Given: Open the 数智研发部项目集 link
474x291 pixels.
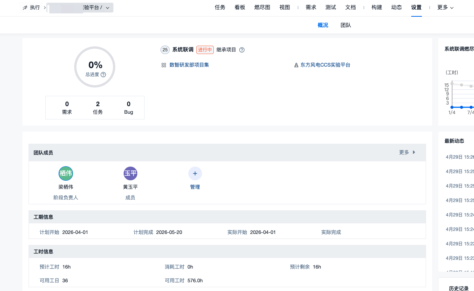Looking at the screenshot, I should click(189, 65).
